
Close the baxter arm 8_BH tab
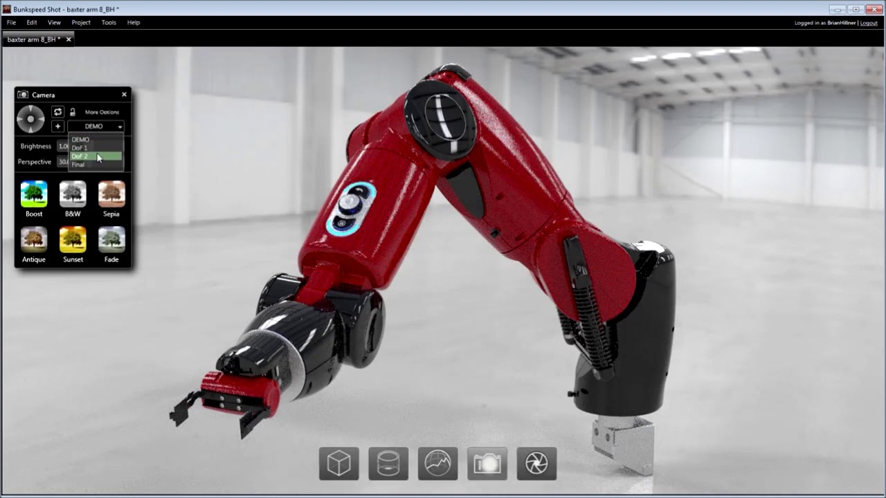[69, 39]
